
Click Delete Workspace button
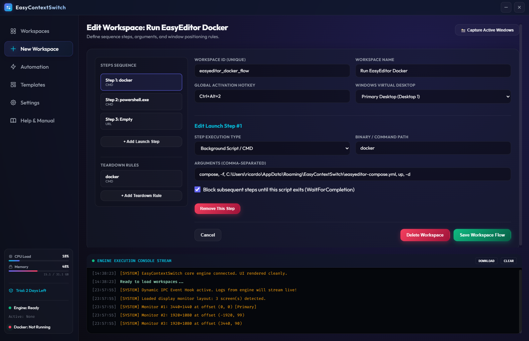(425, 235)
